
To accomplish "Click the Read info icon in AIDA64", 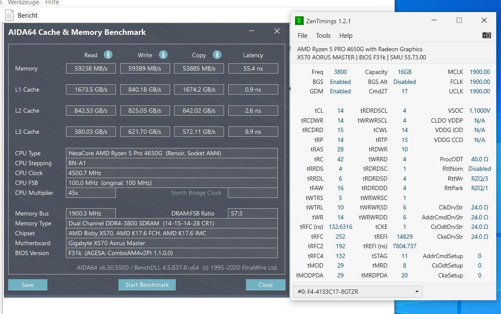I will coord(108,55).
